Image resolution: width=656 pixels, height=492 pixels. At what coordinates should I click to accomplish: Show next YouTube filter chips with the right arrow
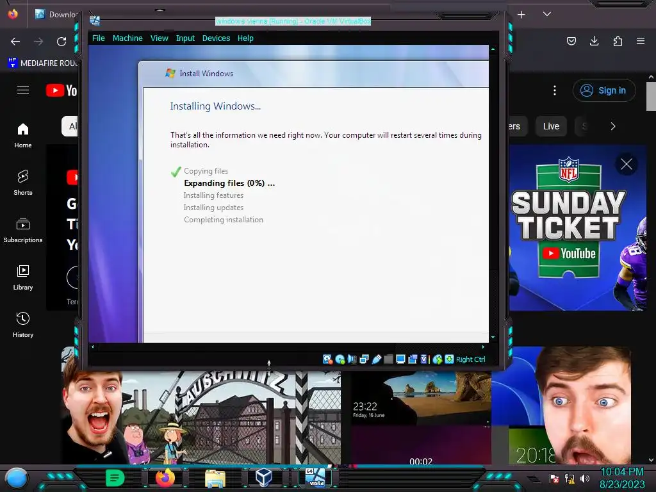click(x=613, y=126)
